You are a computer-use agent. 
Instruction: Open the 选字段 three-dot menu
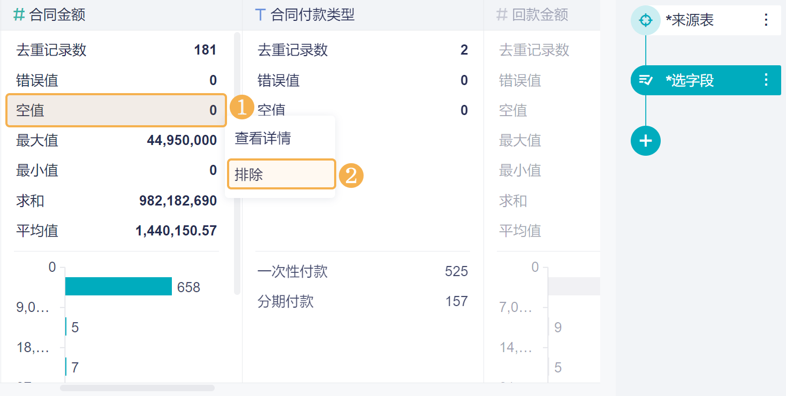(x=766, y=80)
